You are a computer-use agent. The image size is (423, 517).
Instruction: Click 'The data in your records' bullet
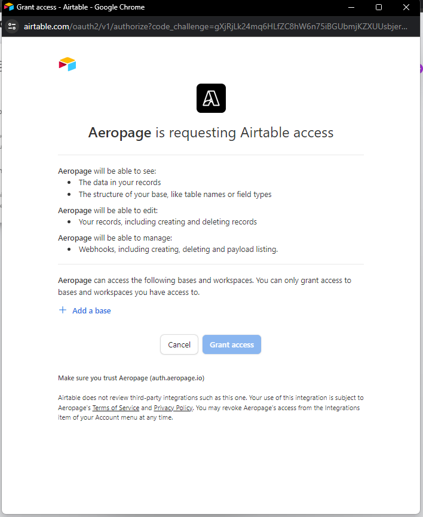[x=119, y=182]
